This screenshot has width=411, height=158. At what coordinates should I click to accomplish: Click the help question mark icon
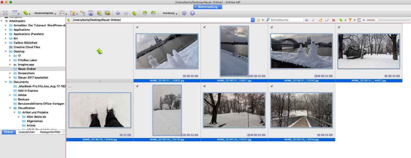192,13
